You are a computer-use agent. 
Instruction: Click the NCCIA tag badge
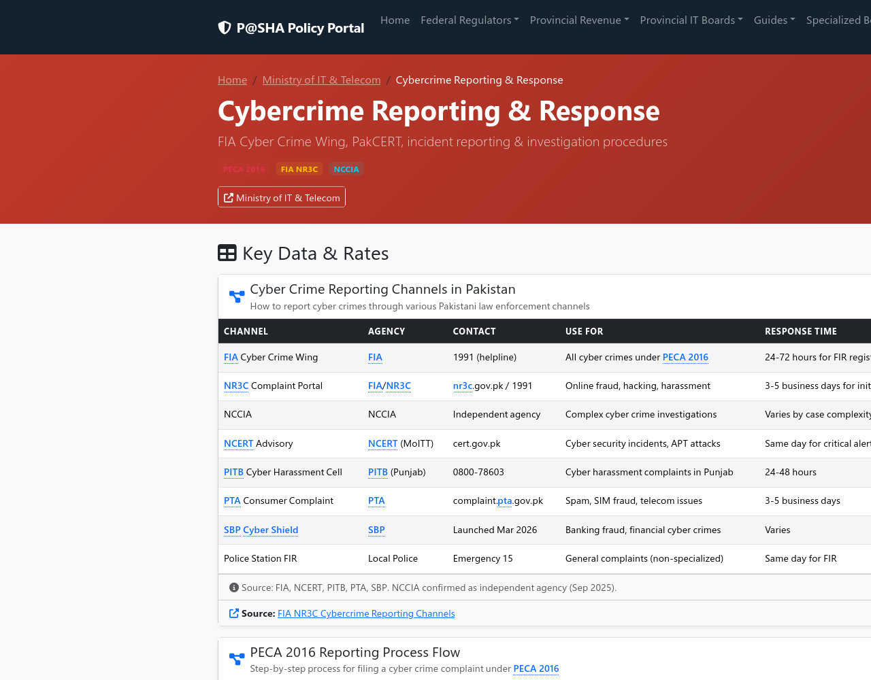tap(346, 169)
